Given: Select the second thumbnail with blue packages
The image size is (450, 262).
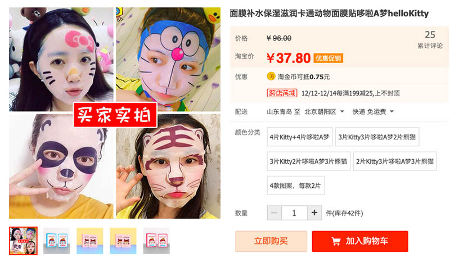Looking at the screenshot, I should pyautogui.click(x=57, y=241).
